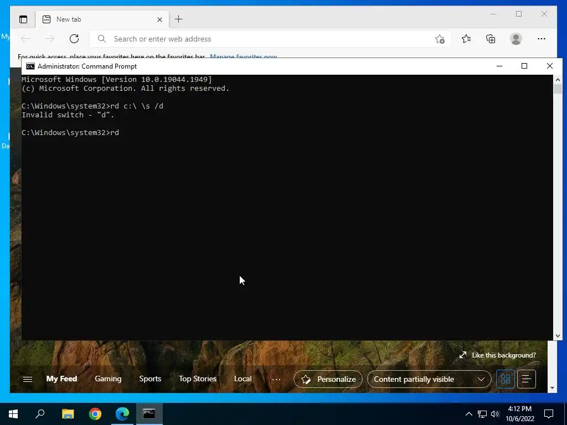Switch feed to grid view

coord(505,379)
